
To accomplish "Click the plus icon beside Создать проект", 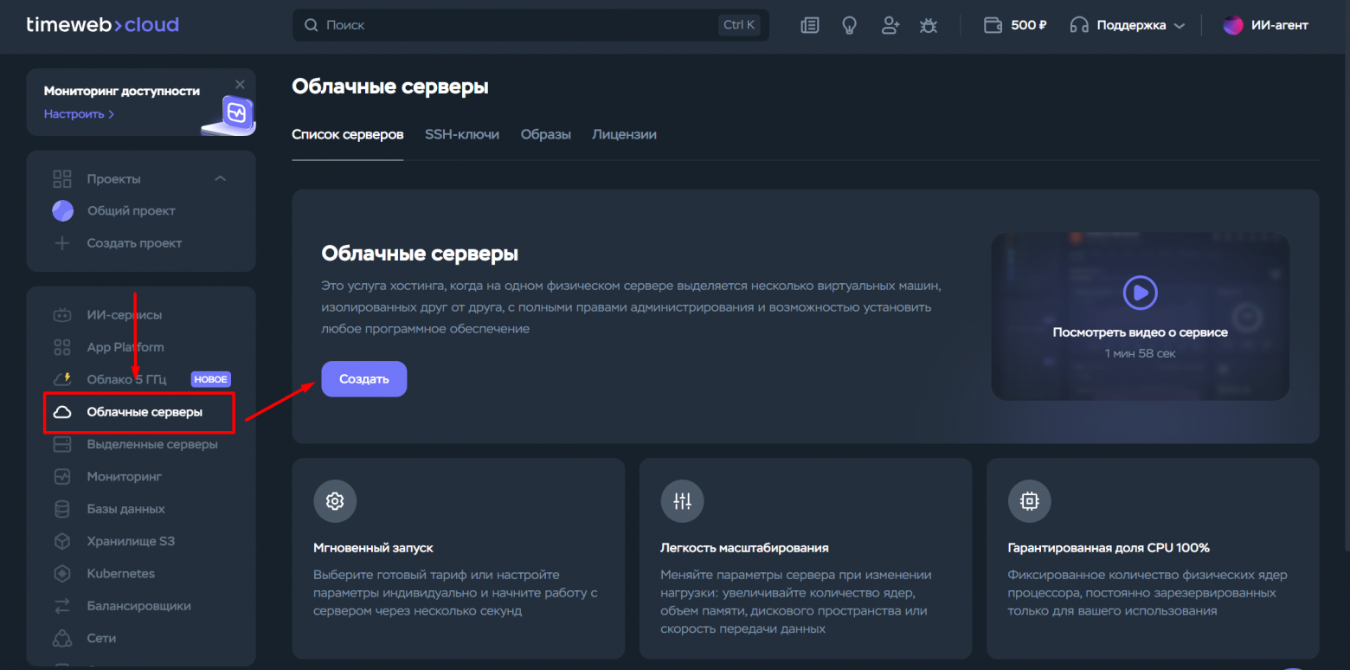I will coord(62,243).
